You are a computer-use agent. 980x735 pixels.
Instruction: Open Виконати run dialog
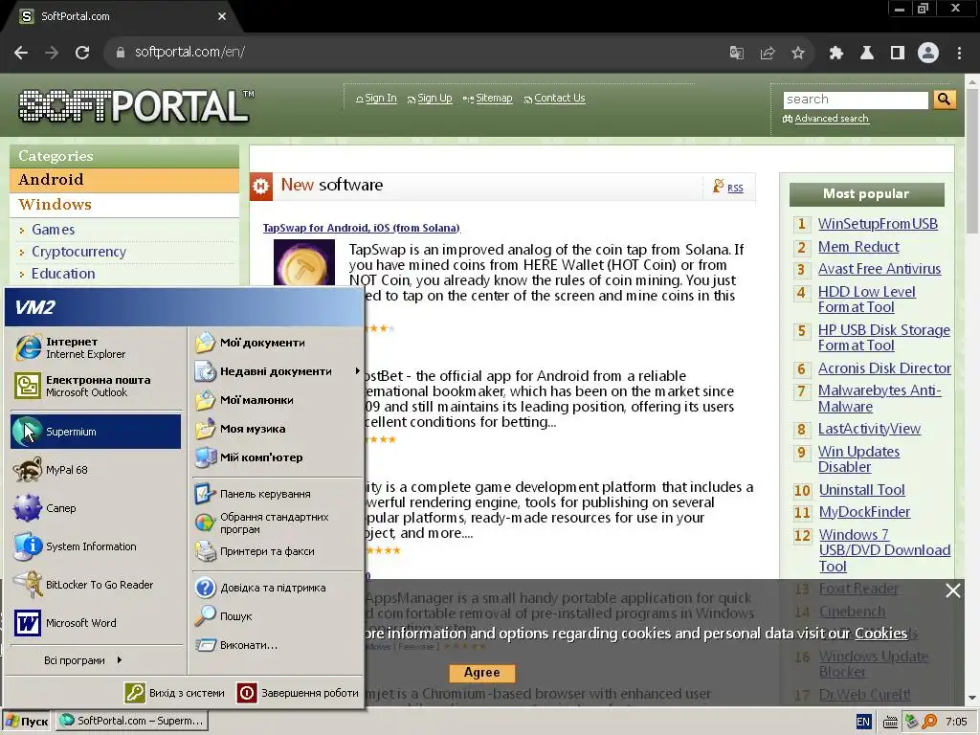(x=277, y=645)
